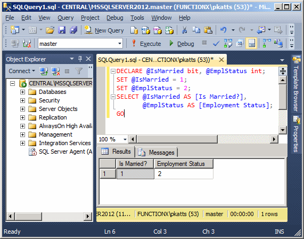Image resolution: width=304 pixels, height=239 pixels.
Task: Open the Undo history dropdown arrow
Action: point(233,30)
